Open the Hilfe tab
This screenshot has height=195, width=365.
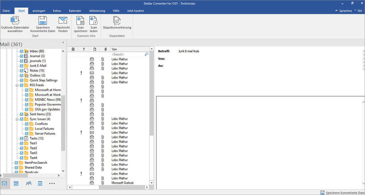pos(116,11)
